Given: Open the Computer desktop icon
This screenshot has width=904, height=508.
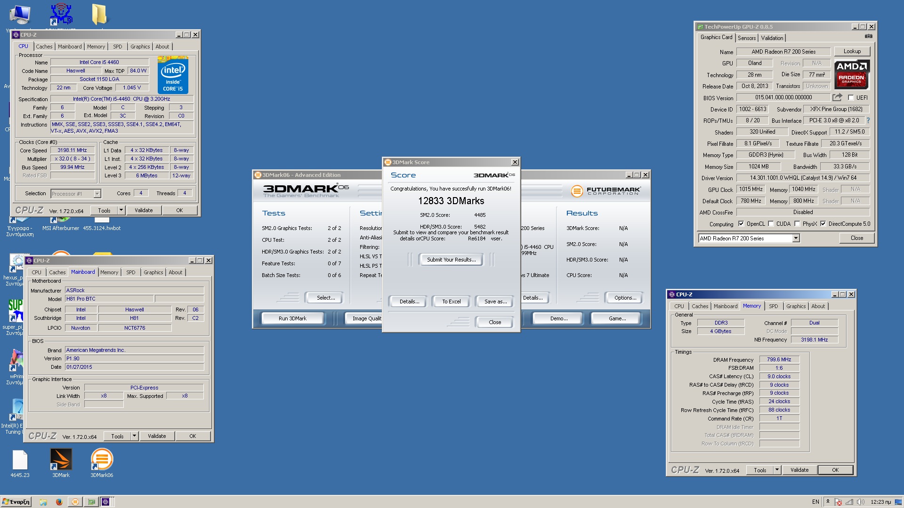Looking at the screenshot, I should tap(20, 14).
